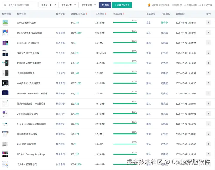Click progress bar of 知识库 帮助中心模版
This screenshot has height=170, width=215.
click(x=125, y=134)
